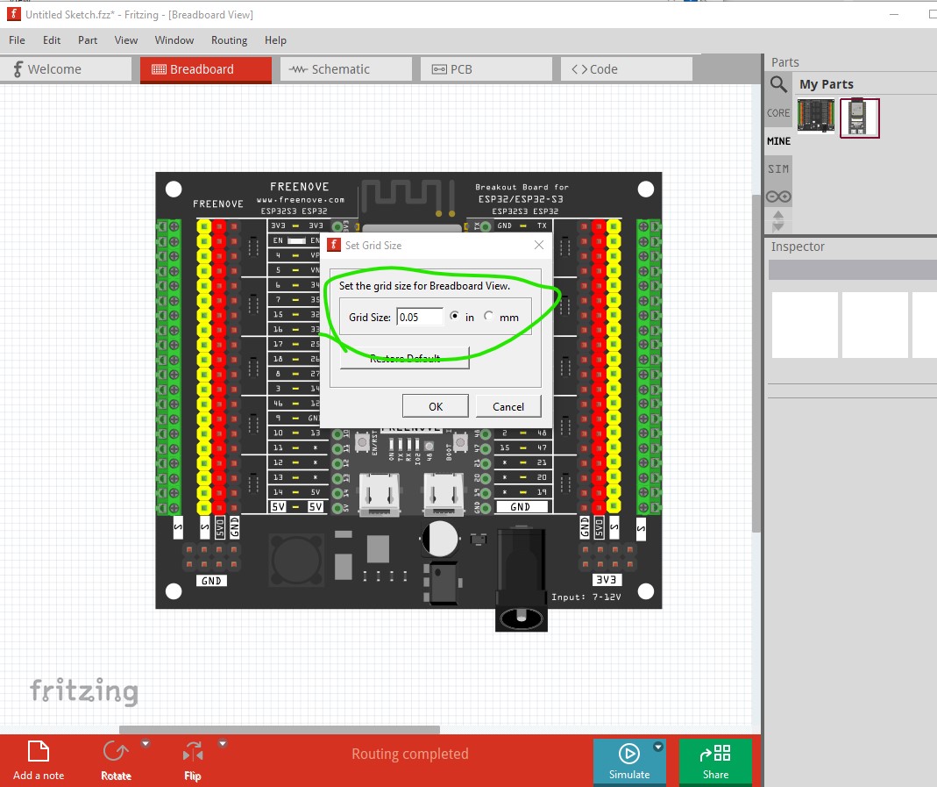
Task: Select the breakout board thumbnail in My Parts
Action: pyautogui.click(x=816, y=116)
